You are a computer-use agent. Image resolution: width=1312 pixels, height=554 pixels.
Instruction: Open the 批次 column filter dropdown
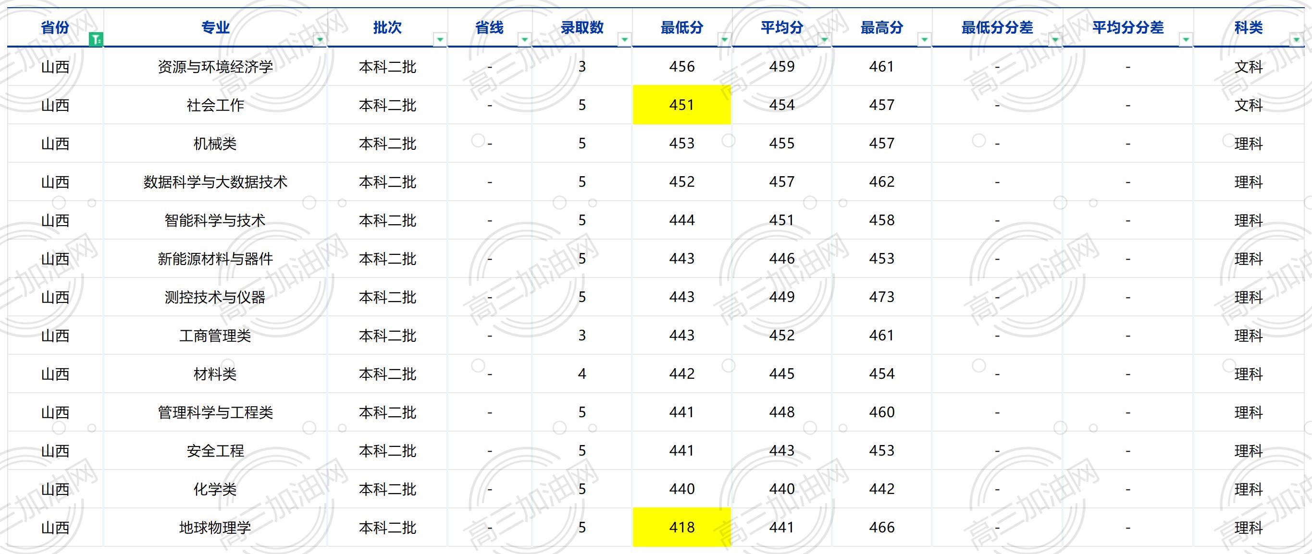[440, 39]
